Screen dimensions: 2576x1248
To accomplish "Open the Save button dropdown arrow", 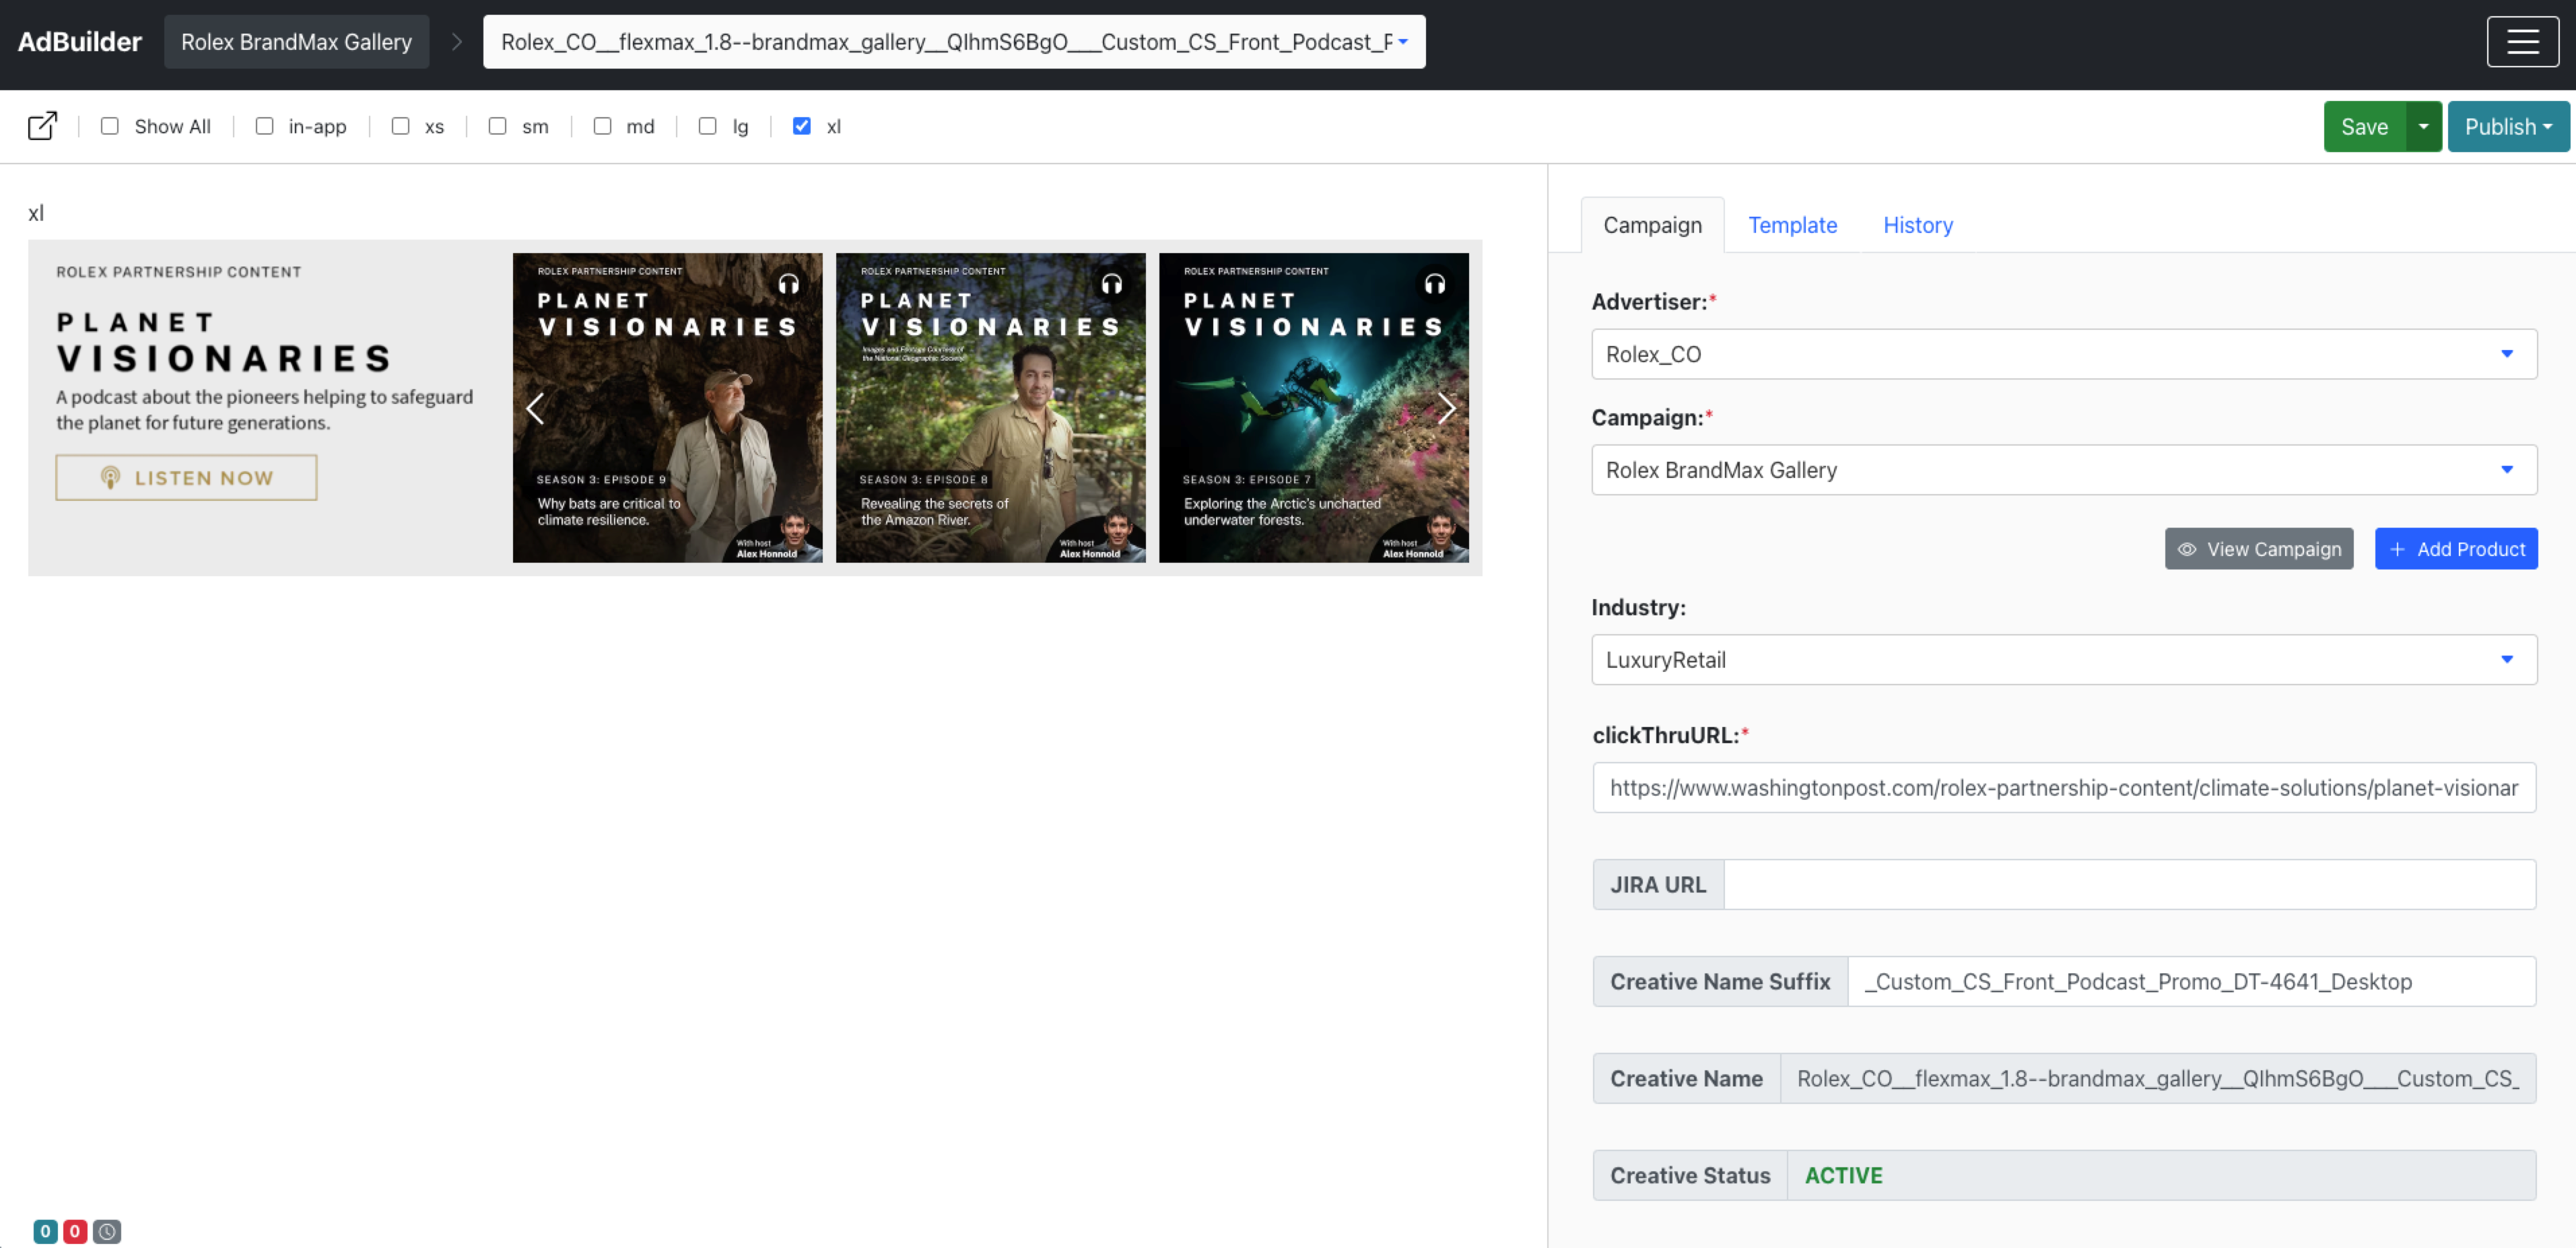I will (2423, 127).
